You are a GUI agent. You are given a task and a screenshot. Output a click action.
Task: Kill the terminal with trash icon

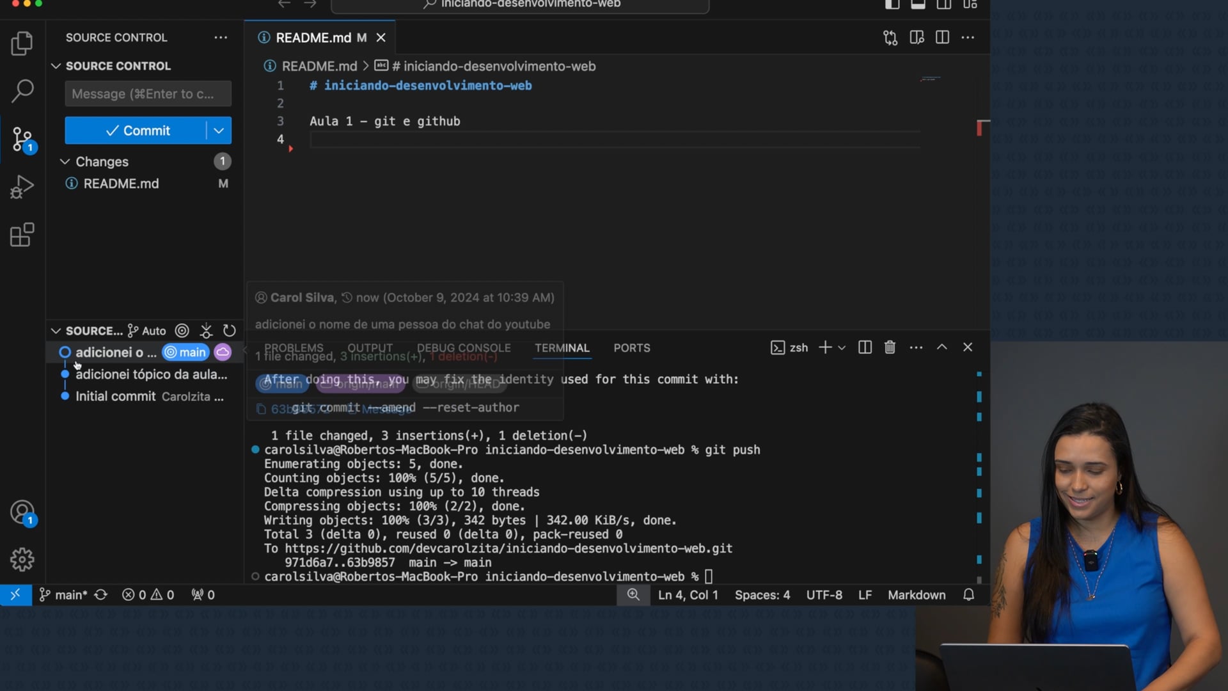pos(890,347)
